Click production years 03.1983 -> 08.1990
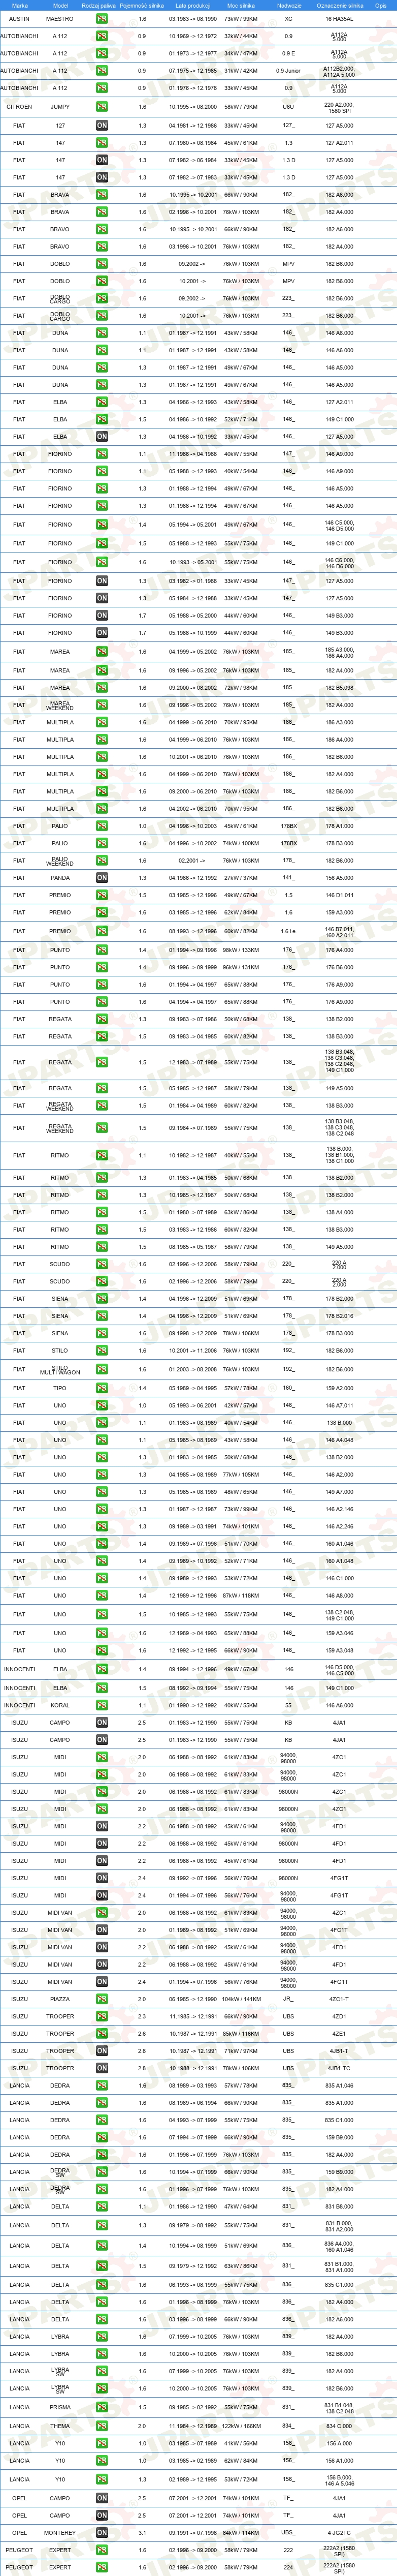Screen dimensions: 397x2576 (x=192, y=19)
